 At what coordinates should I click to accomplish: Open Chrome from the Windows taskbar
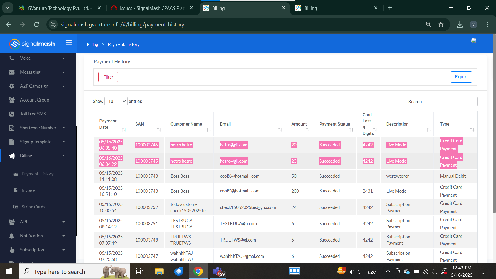coord(198,272)
